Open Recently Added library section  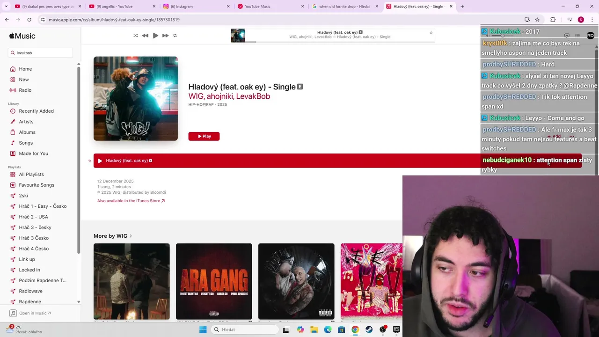point(36,111)
